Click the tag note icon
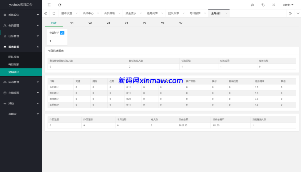 [x=263, y=5]
